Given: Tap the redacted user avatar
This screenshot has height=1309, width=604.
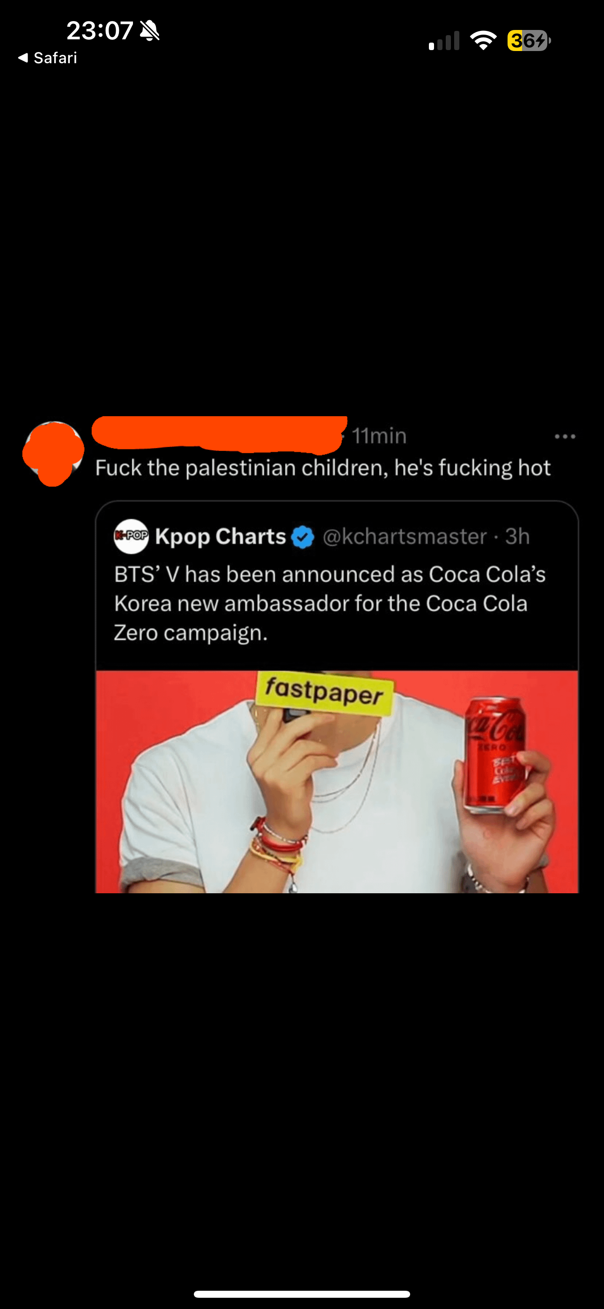Looking at the screenshot, I should [x=53, y=453].
